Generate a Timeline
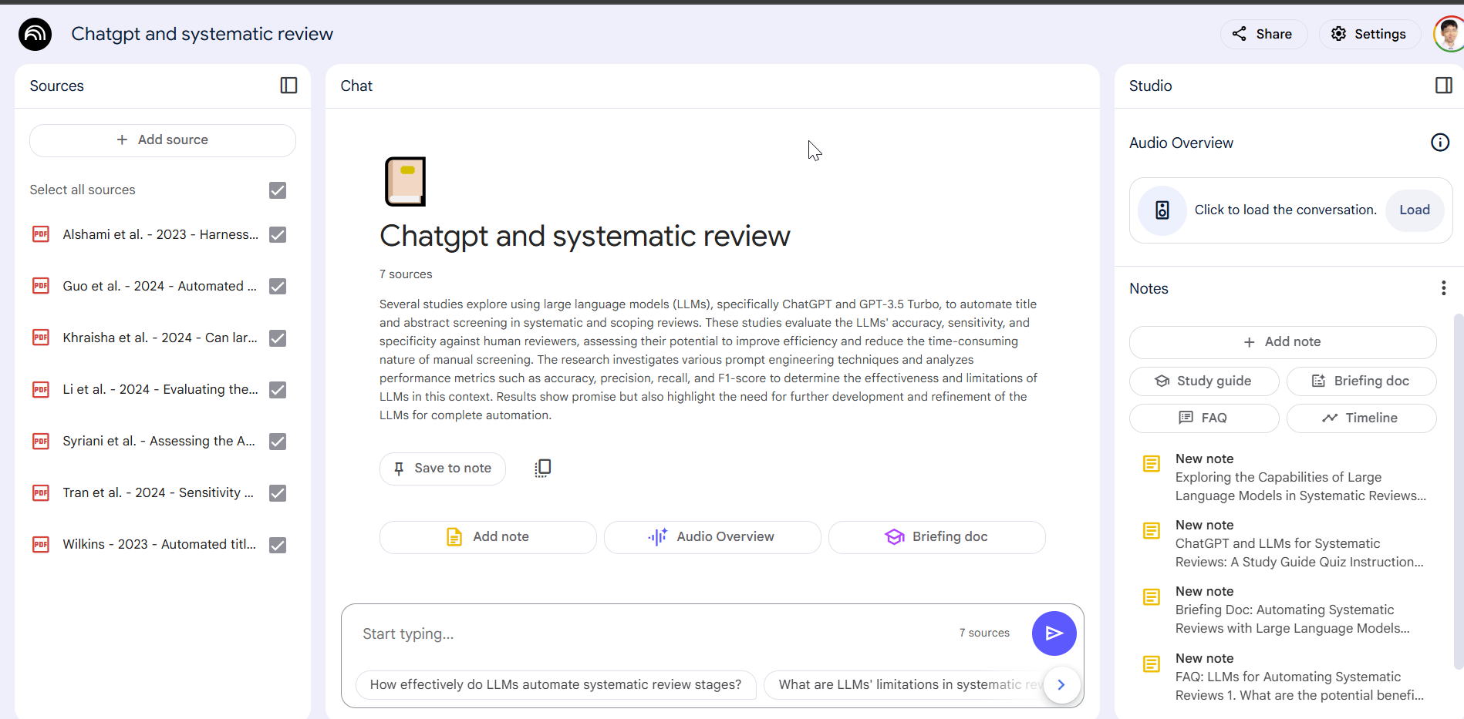The height and width of the screenshot is (719, 1464). 1361,418
